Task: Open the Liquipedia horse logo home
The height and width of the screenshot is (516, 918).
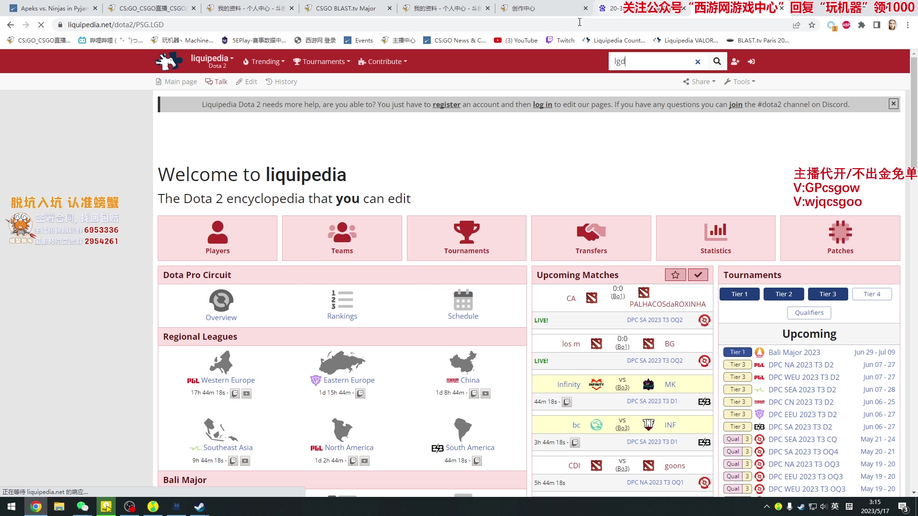Action: [x=169, y=61]
